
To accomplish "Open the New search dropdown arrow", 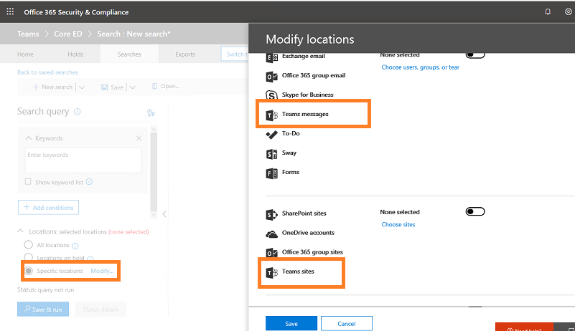I will click(82, 87).
